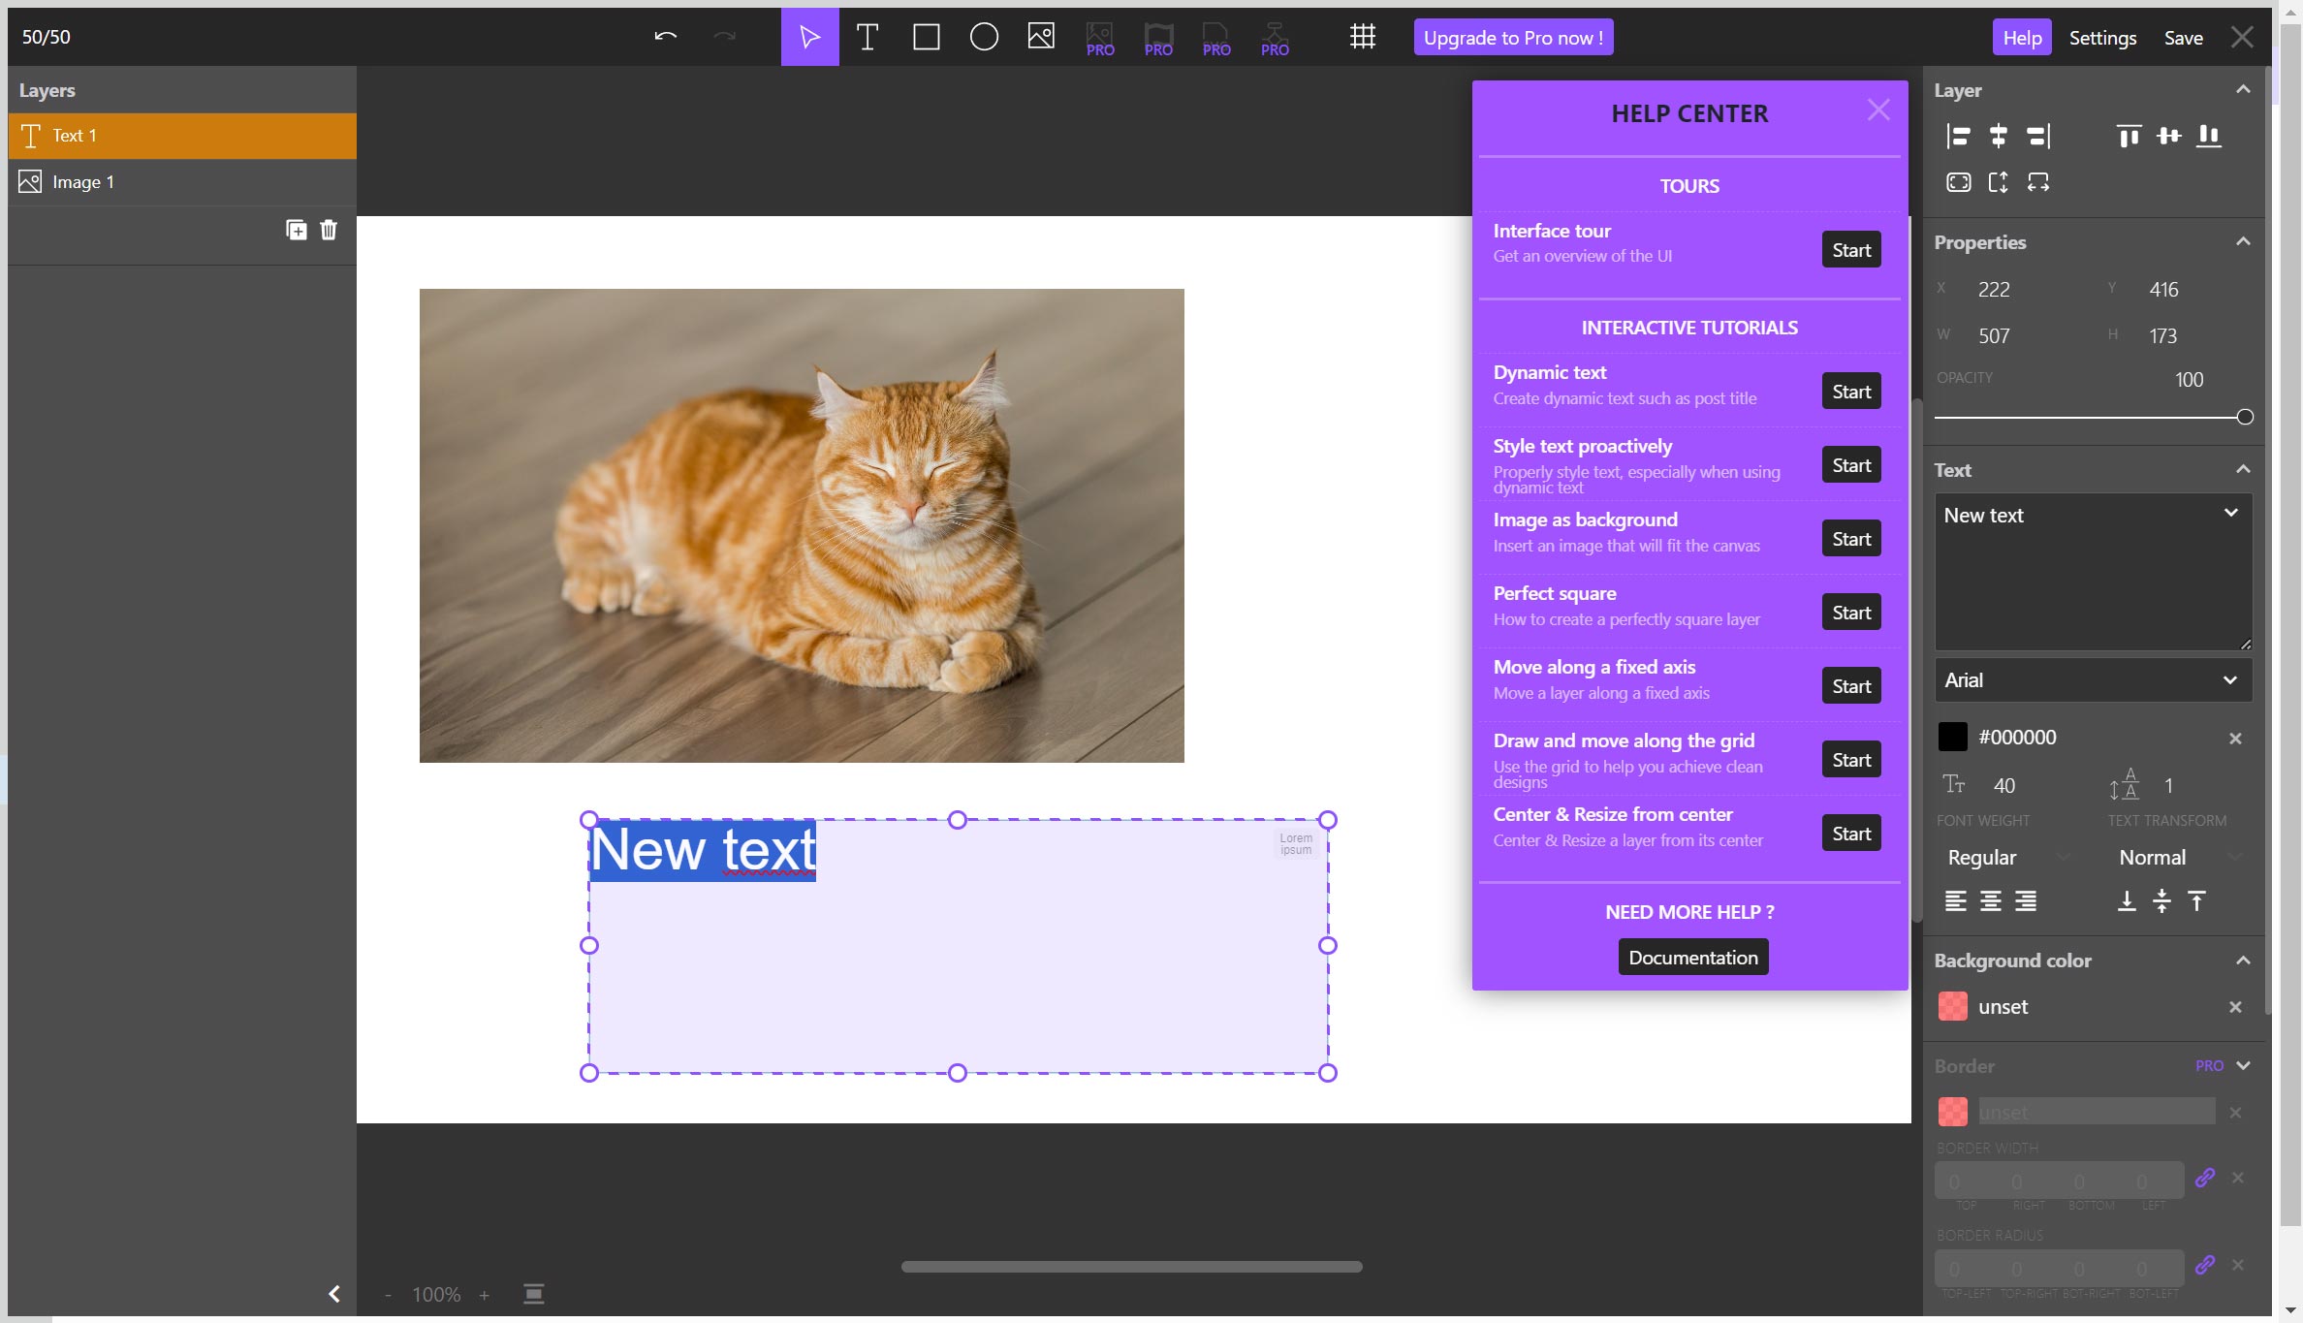Image resolution: width=2303 pixels, height=1323 pixels.
Task: Click Upgrade to Pro now button
Action: tap(1513, 37)
